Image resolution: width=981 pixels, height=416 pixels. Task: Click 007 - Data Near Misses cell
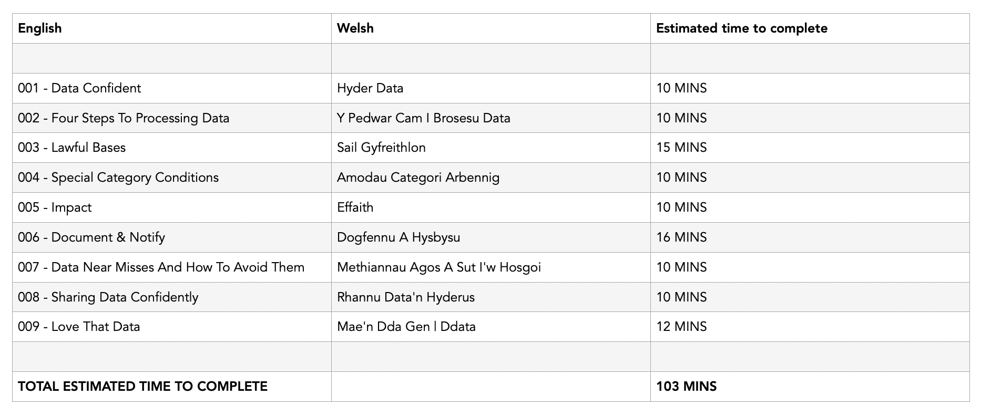pyautogui.click(x=172, y=267)
